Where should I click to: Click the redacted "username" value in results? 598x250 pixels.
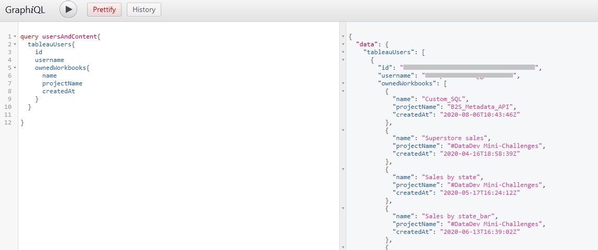(469, 76)
